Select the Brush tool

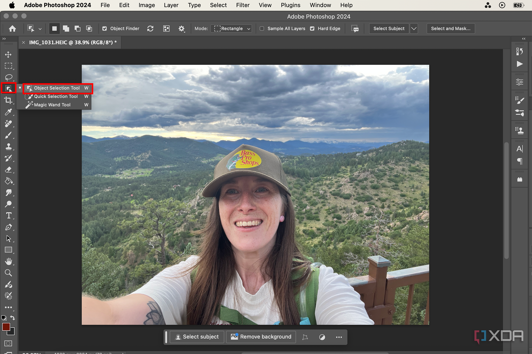tap(8, 135)
